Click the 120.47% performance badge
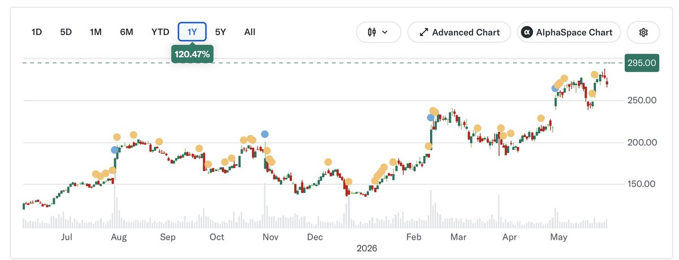Screen dimensions: 679x260 (192, 55)
